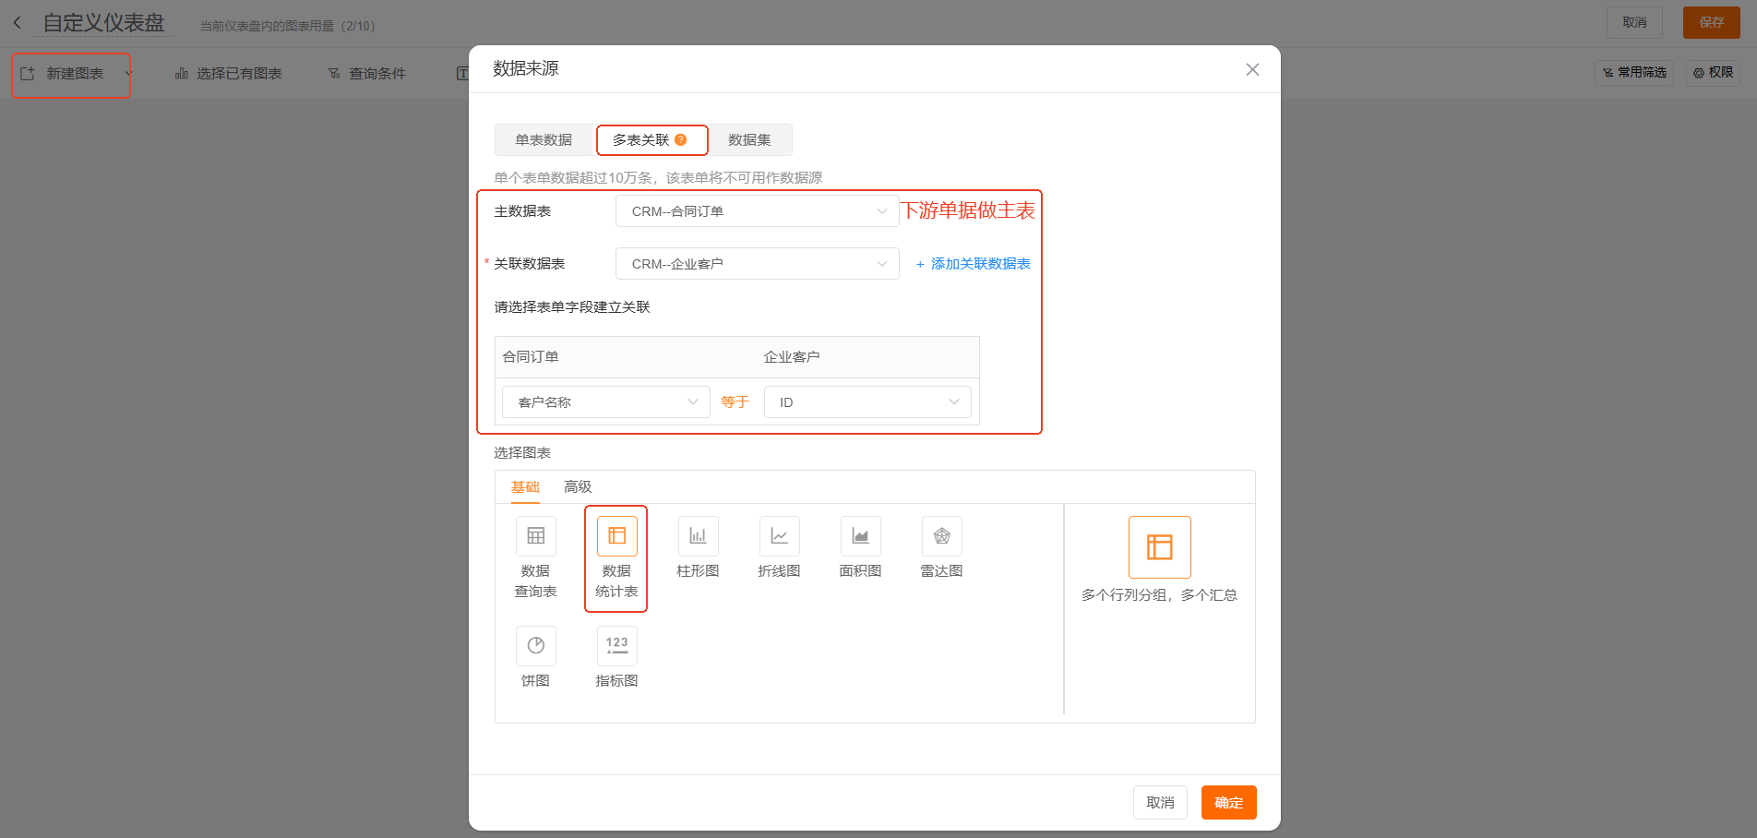The width and height of the screenshot is (1757, 838).
Task: Click the 添加关联数据表 link
Action: pos(973,264)
